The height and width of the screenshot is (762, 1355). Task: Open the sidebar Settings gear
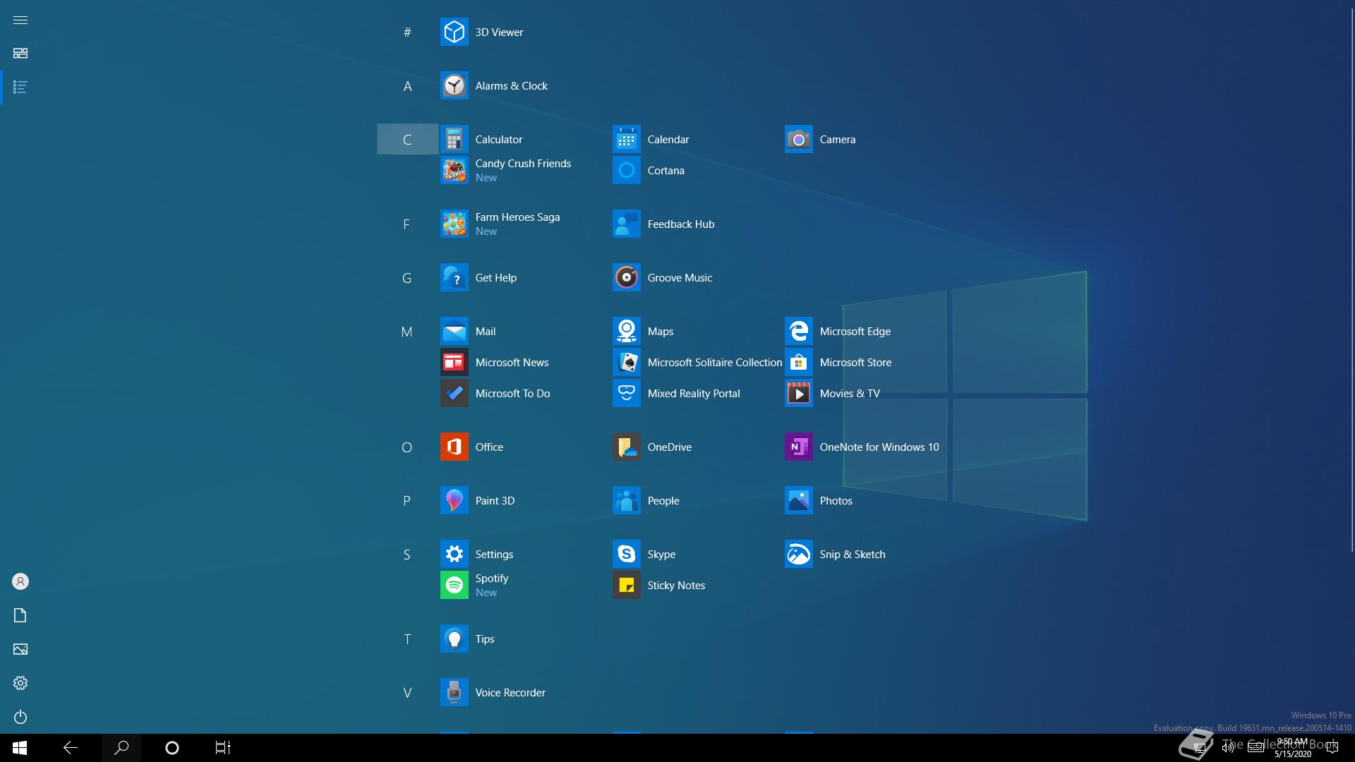pyautogui.click(x=20, y=683)
